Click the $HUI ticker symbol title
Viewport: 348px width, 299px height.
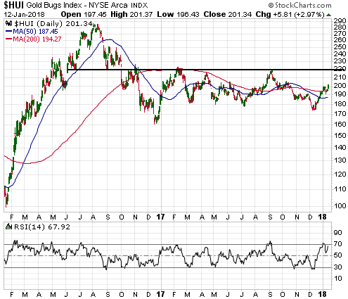click(13, 5)
